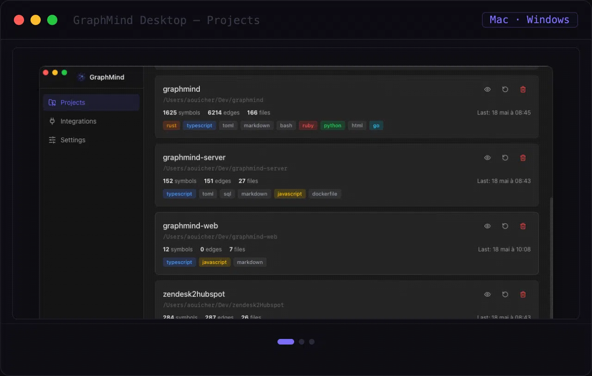The image size is (592, 376).
Task: Open the Projects sidebar item
Action: tap(91, 103)
